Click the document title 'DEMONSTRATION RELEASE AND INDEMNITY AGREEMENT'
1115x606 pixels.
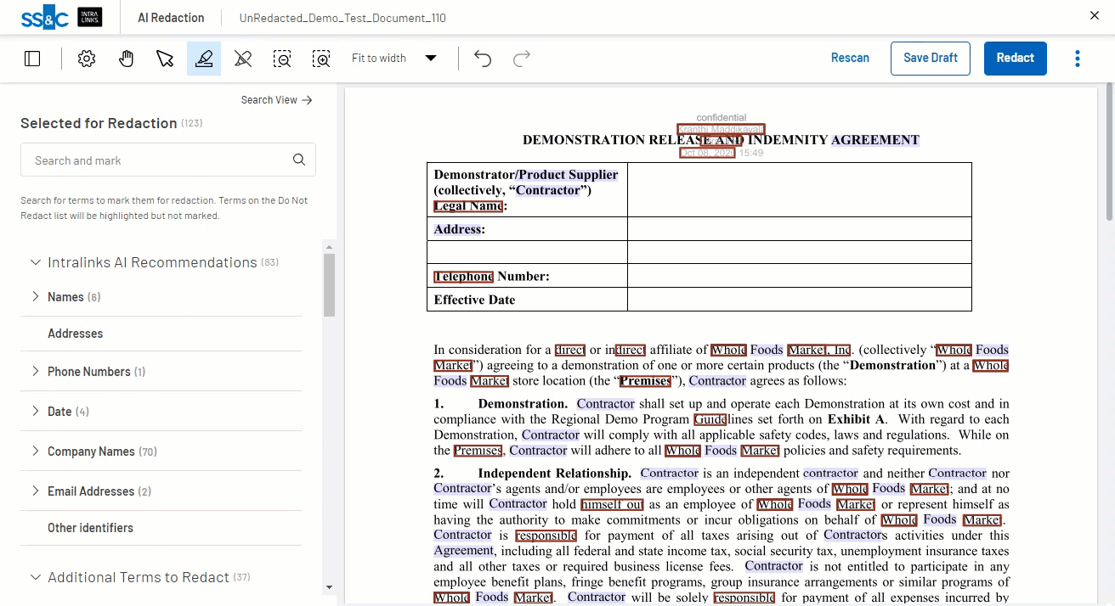[721, 140]
